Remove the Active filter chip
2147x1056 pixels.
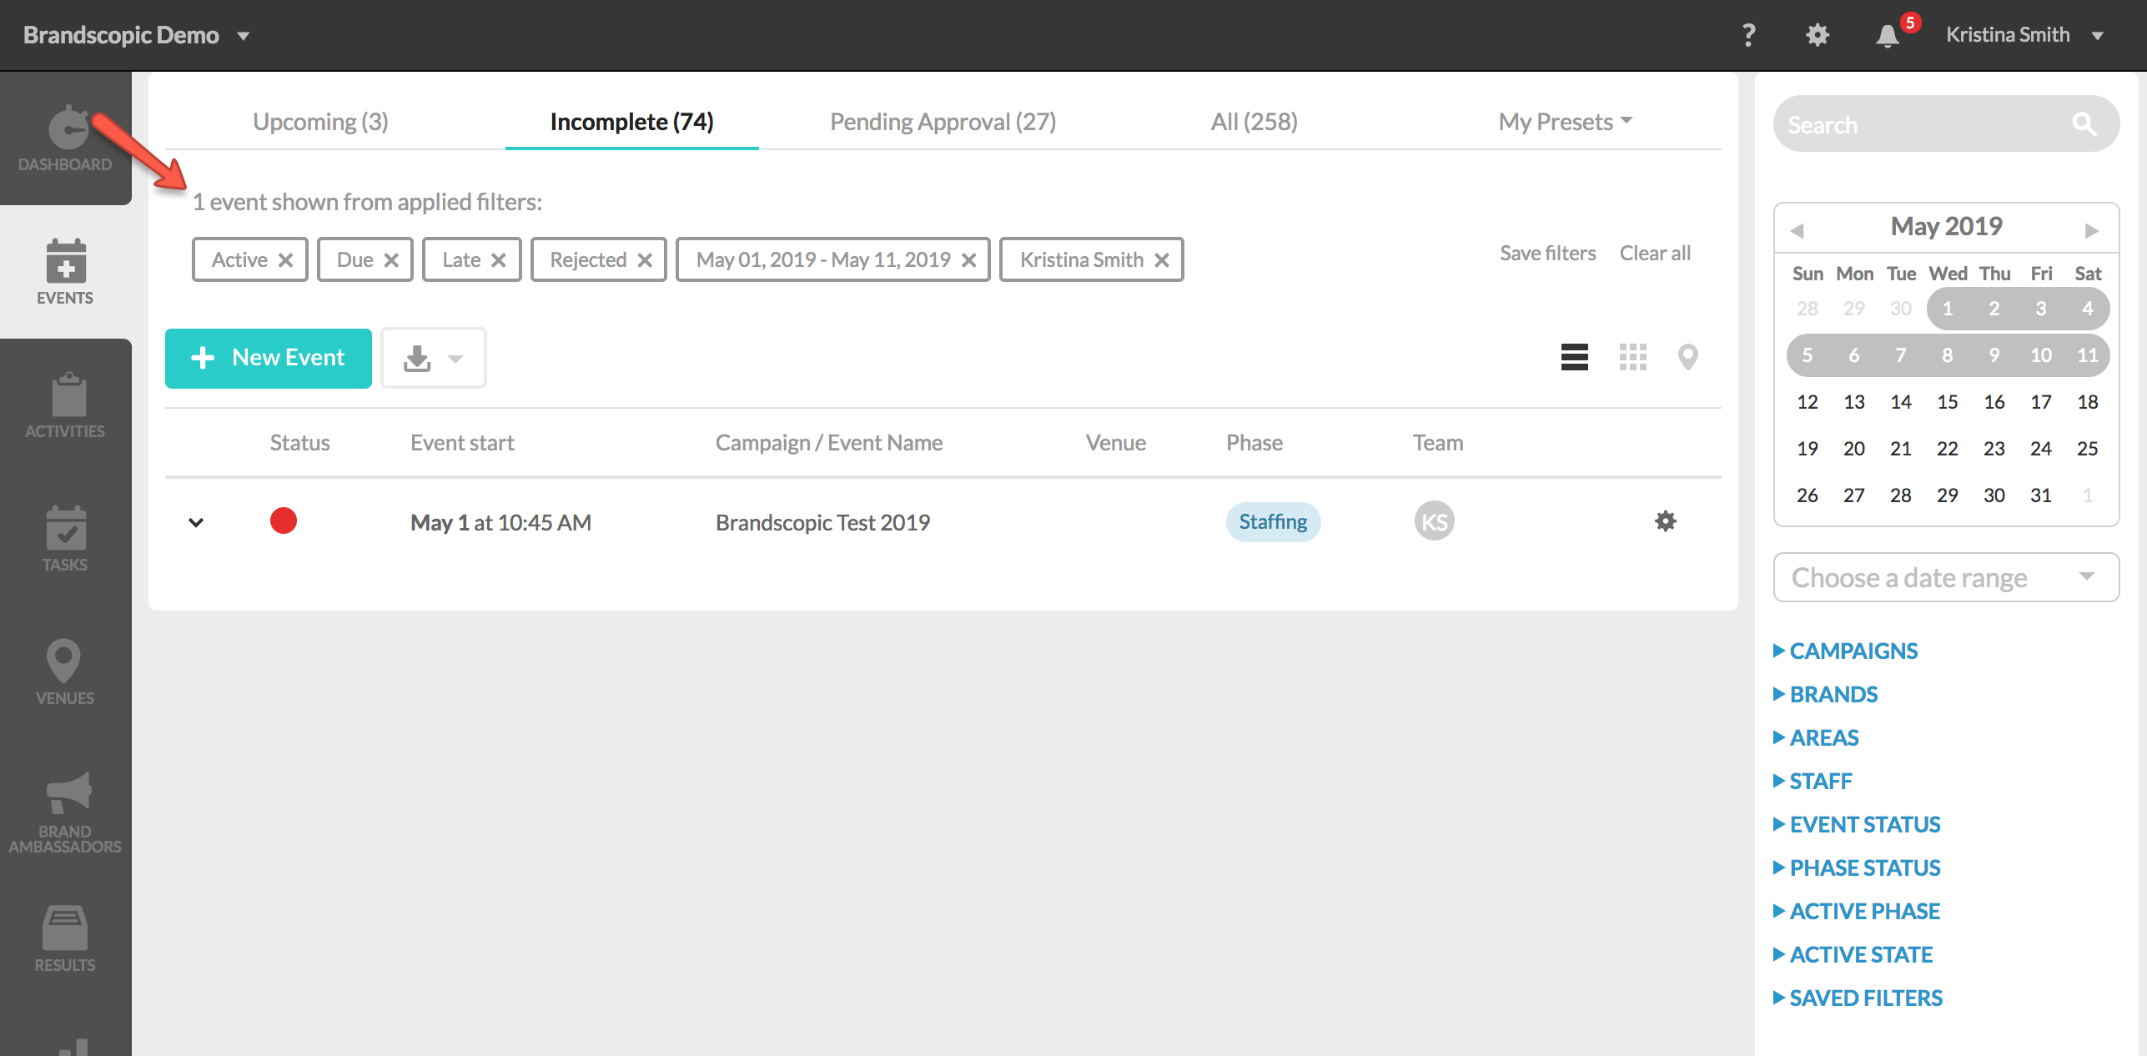click(285, 260)
